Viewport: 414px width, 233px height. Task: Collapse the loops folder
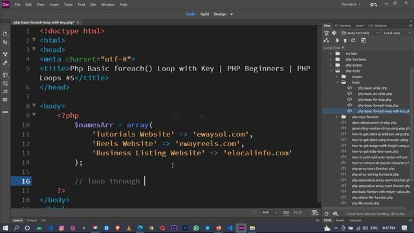(337, 82)
